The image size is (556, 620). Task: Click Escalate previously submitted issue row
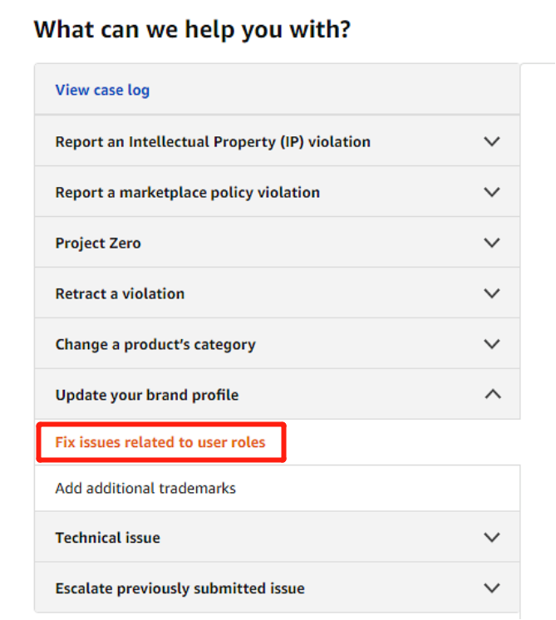click(278, 588)
